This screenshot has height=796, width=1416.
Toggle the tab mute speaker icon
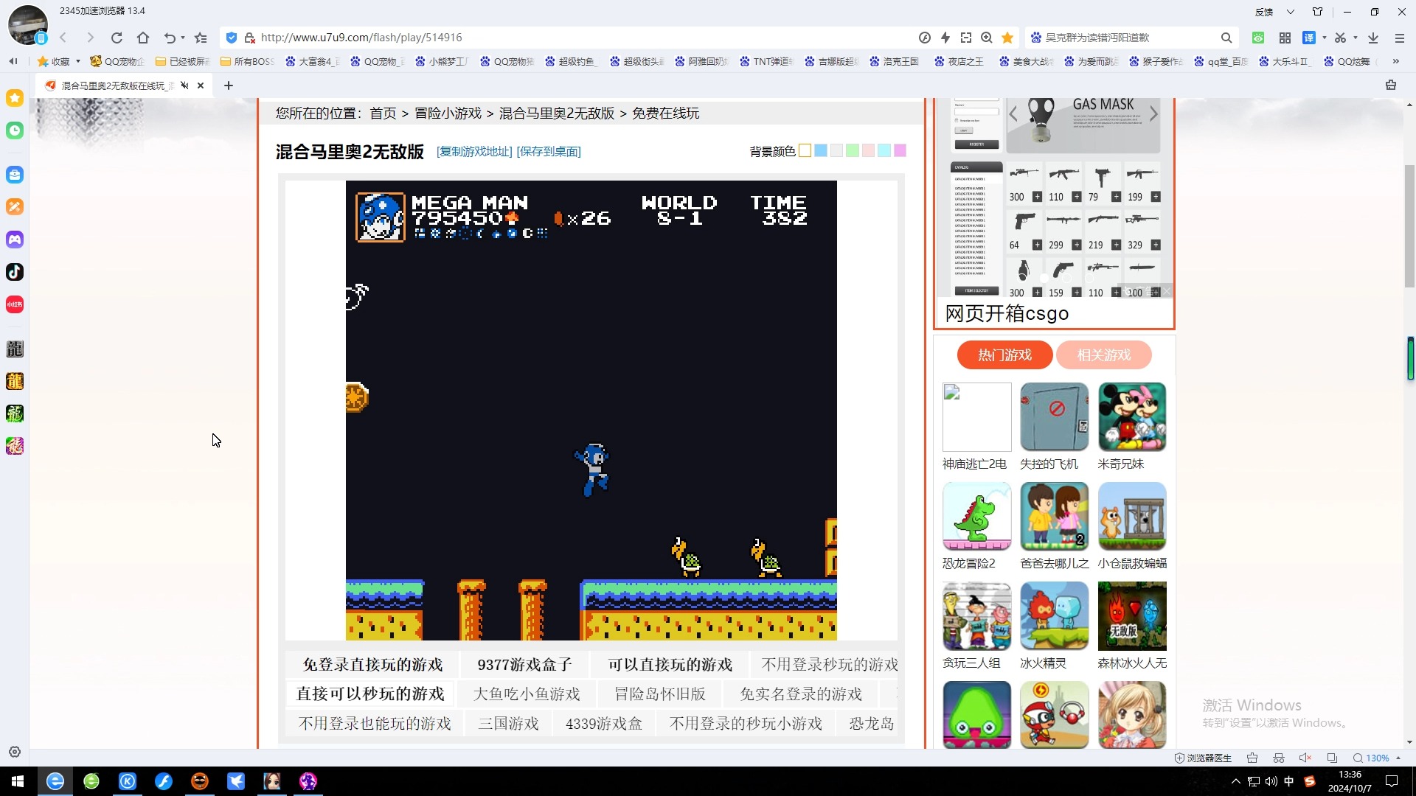185,85
